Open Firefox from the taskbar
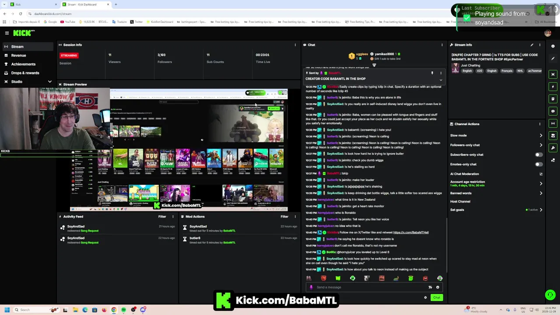The height and width of the screenshot is (315, 560). [x=104, y=310]
